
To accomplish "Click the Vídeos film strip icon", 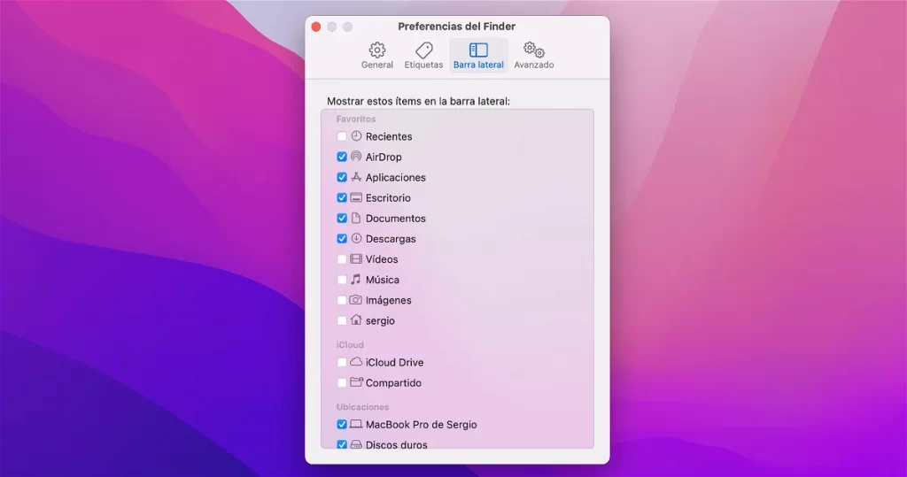I will point(356,259).
